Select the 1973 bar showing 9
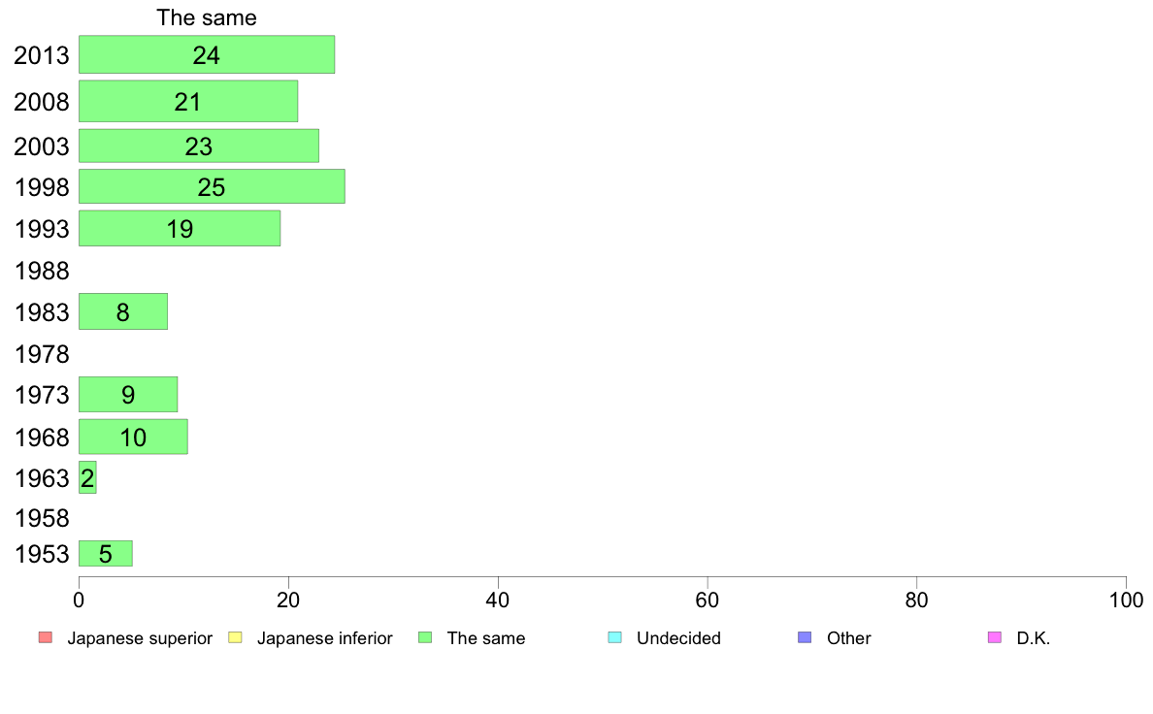Screen dimensions: 1153x714 (x=128, y=395)
